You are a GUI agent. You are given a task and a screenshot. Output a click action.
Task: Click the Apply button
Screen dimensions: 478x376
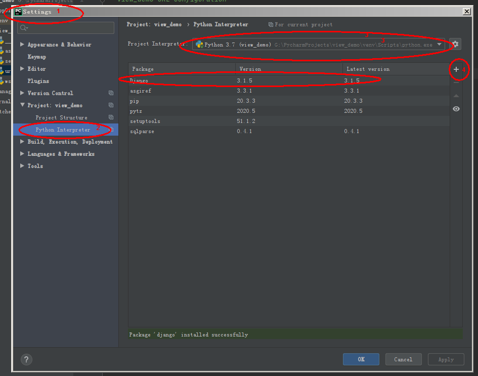(x=446, y=359)
